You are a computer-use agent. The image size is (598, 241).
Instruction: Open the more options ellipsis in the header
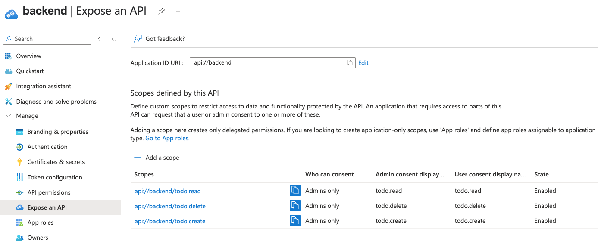(177, 11)
